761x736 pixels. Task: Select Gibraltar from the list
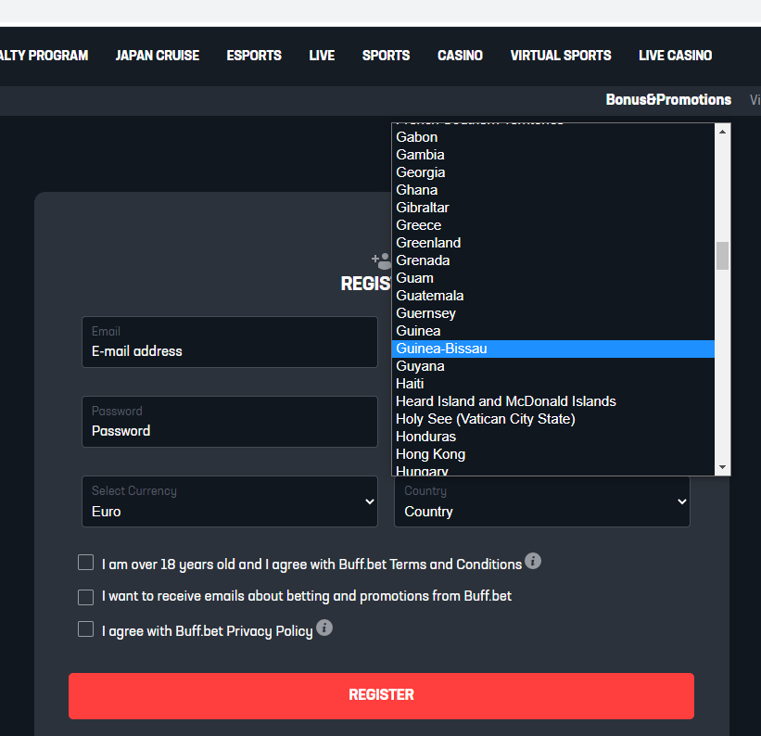[552, 208]
